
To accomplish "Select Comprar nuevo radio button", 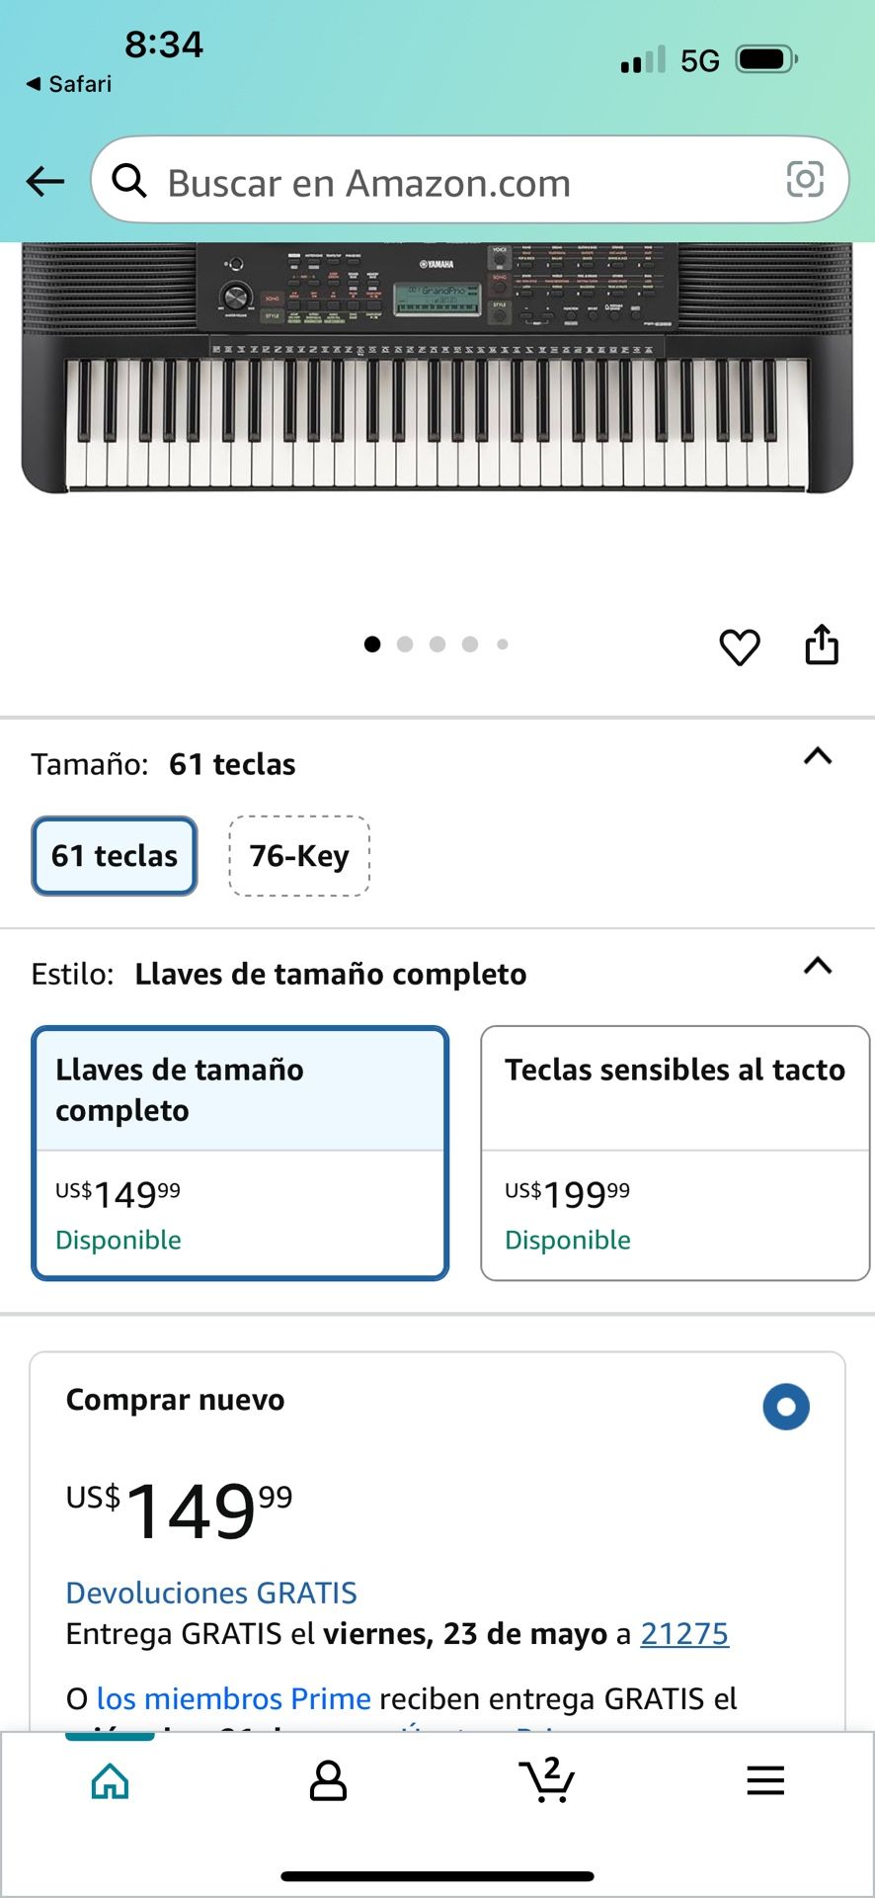I will [x=786, y=1406].
